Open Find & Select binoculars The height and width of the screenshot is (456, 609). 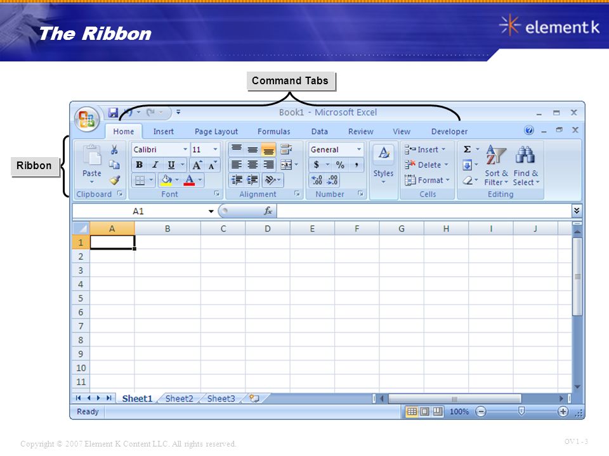pos(525,166)
